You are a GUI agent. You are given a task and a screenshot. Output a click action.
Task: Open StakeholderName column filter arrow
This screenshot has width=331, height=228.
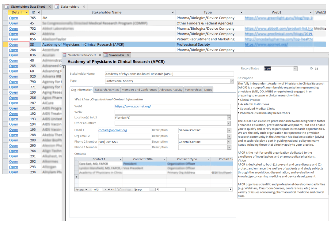click(173, 13)
